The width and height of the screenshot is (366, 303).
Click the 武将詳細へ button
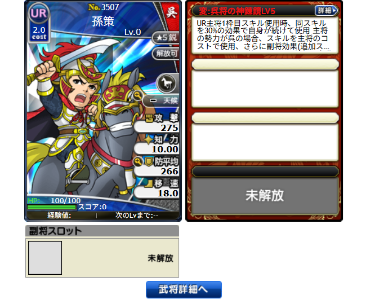coord(184,289)
